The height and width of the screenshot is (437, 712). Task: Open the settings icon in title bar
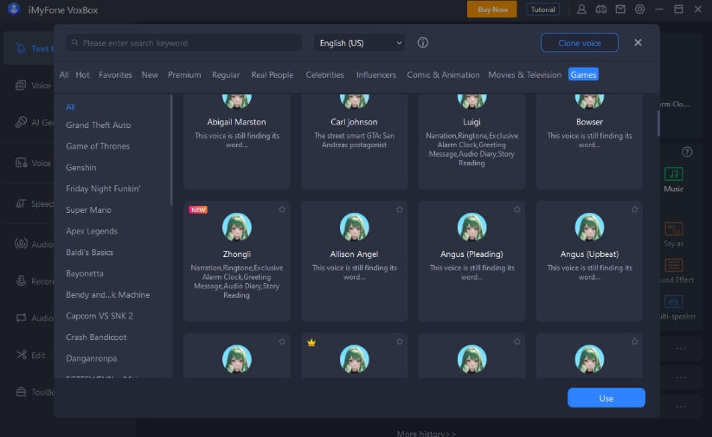tap(640, 9)
